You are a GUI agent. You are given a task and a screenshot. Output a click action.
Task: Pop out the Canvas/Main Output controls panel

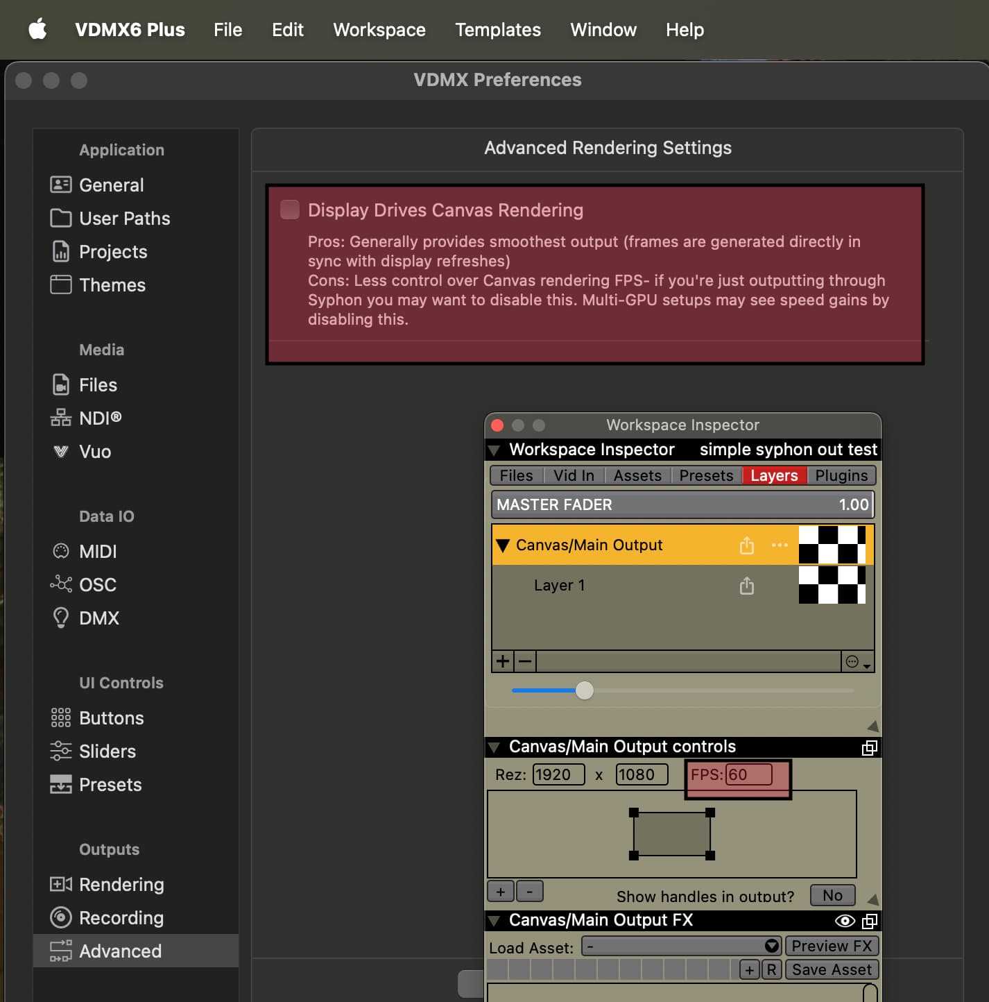pos(869,747)
